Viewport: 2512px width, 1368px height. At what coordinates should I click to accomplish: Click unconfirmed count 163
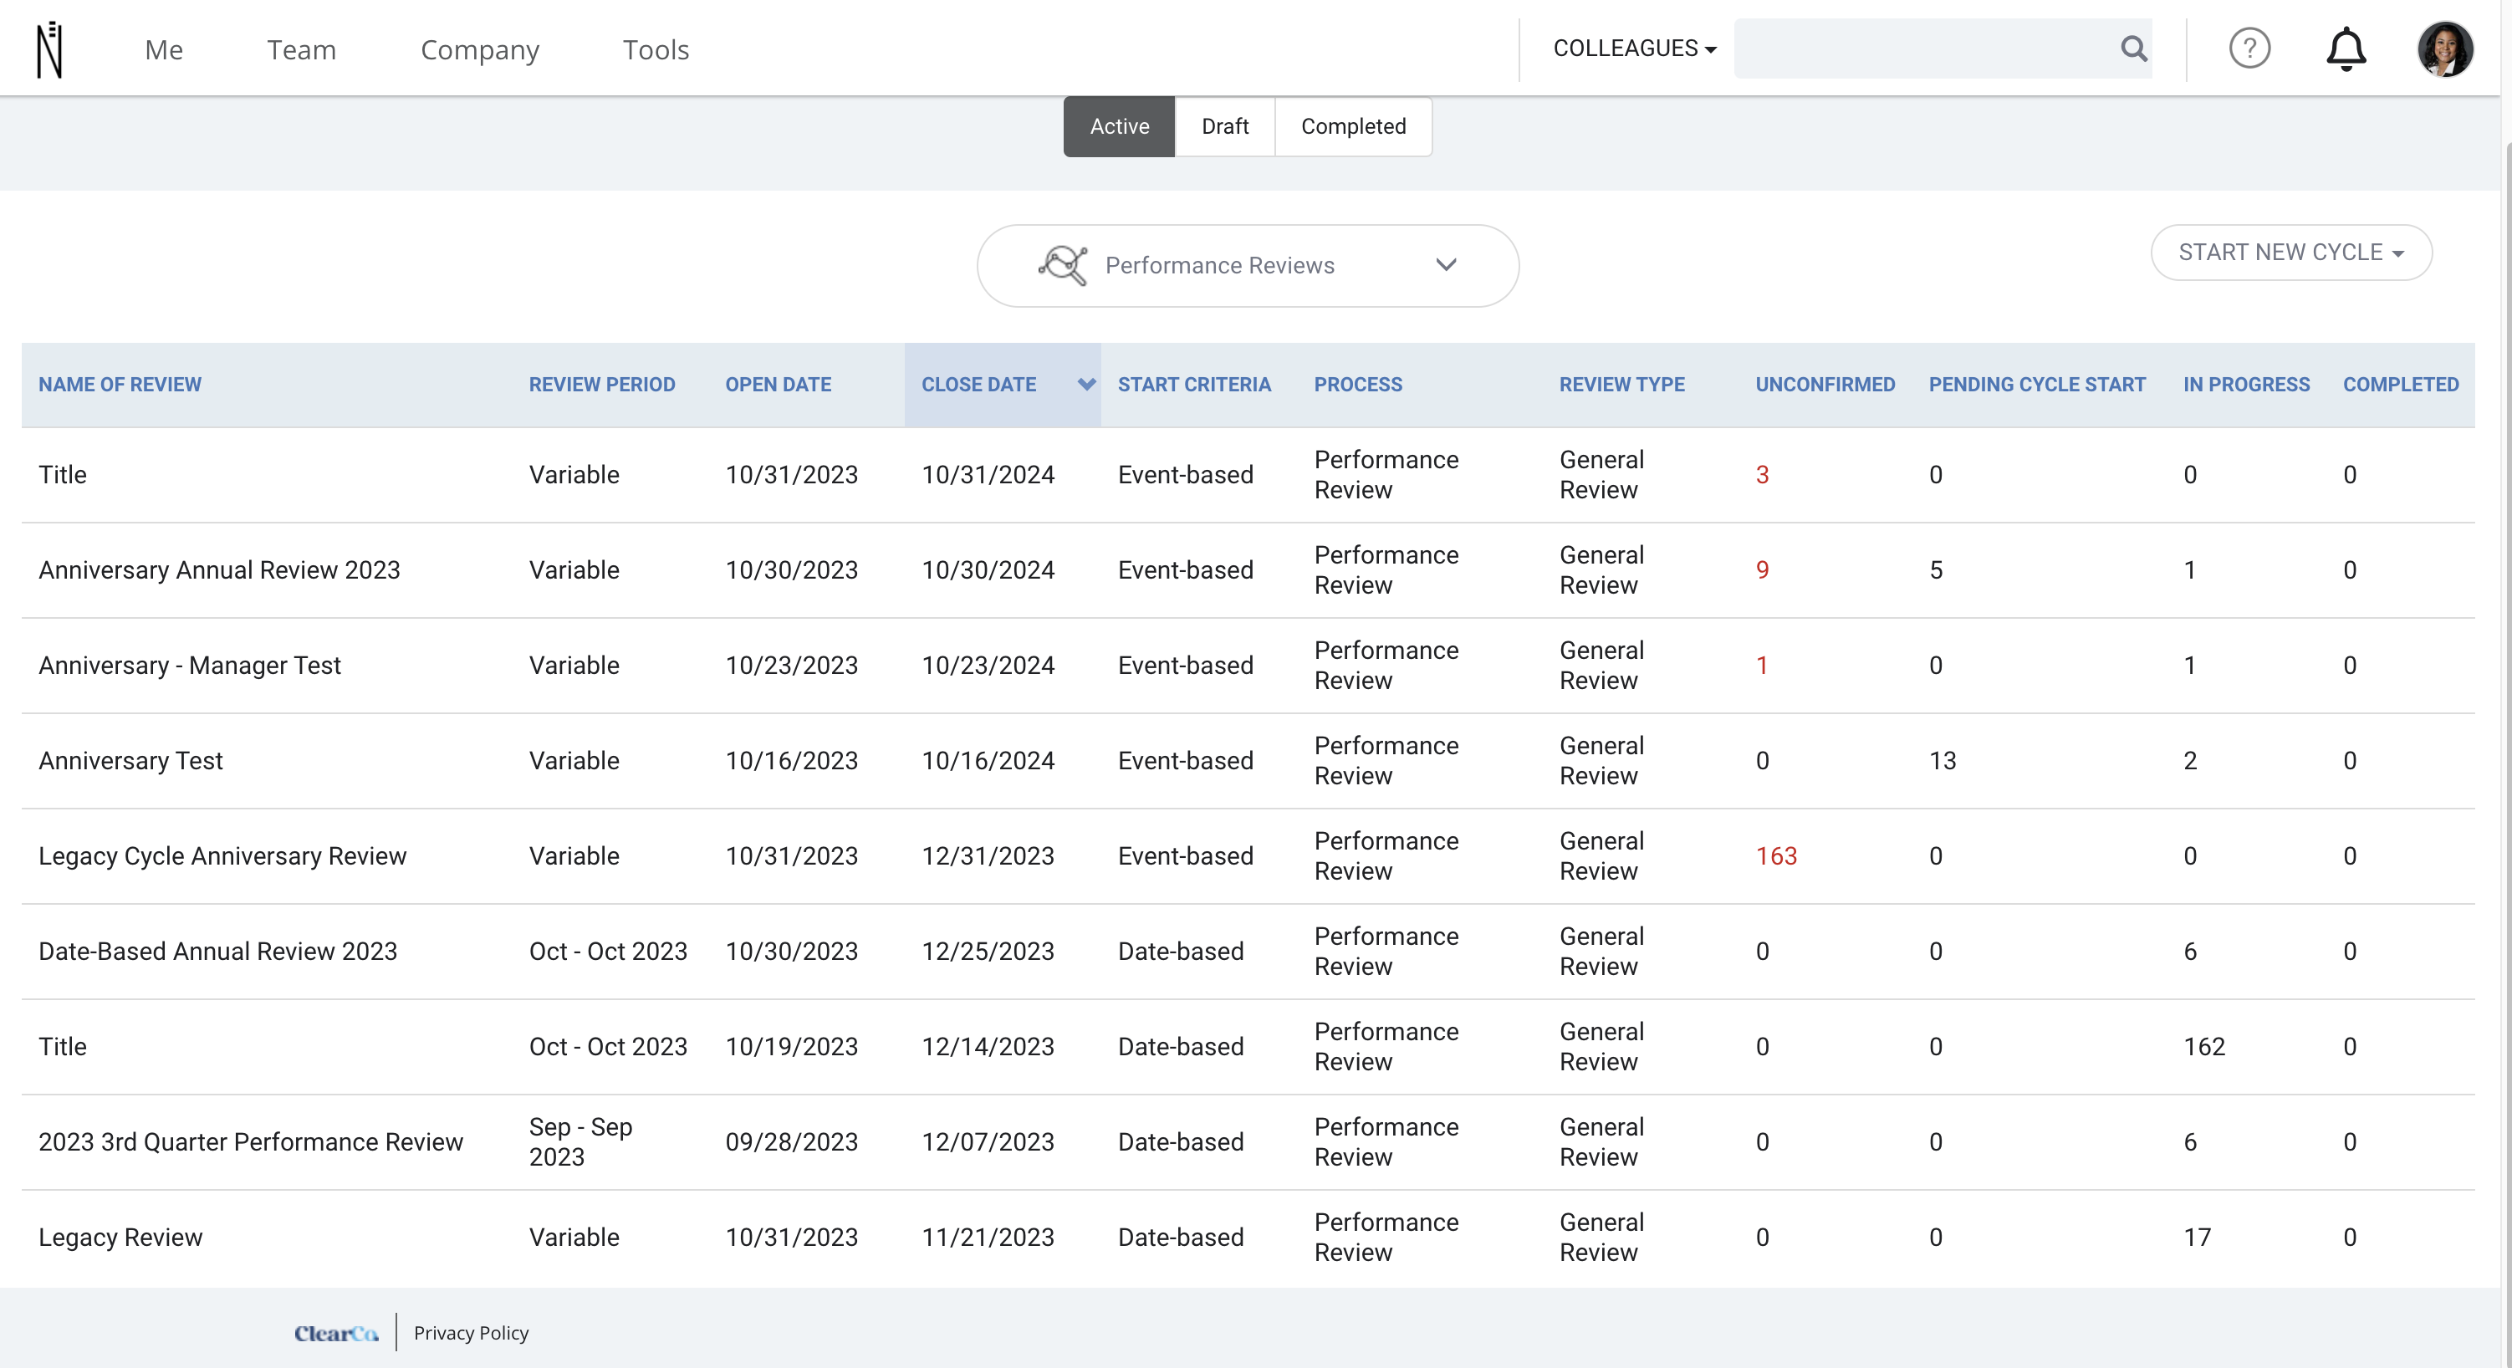[x=1776, y=856]
